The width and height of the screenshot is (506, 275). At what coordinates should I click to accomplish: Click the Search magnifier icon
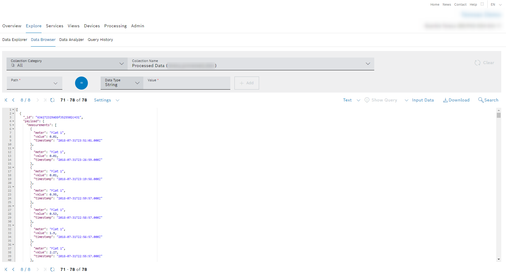481,100
